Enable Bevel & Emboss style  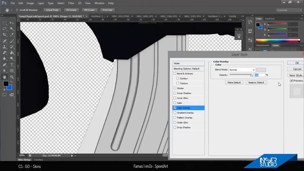click(x=175, y=74)
